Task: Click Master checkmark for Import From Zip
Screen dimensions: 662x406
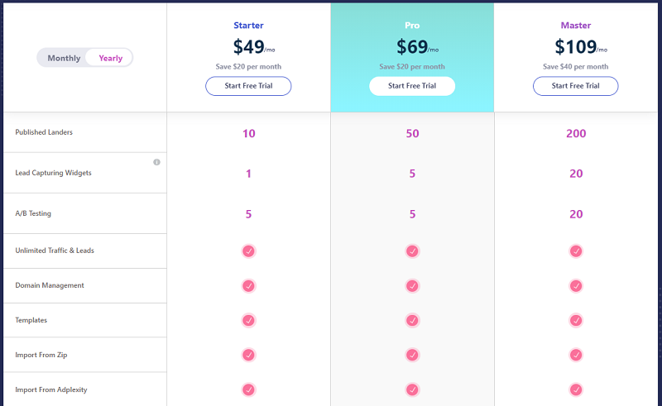Action: [x=576, y=355]
